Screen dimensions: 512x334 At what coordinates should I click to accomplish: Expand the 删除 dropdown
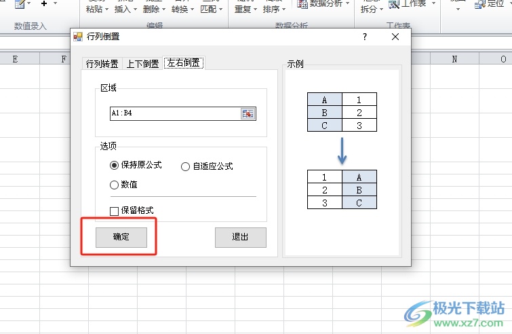155,10
